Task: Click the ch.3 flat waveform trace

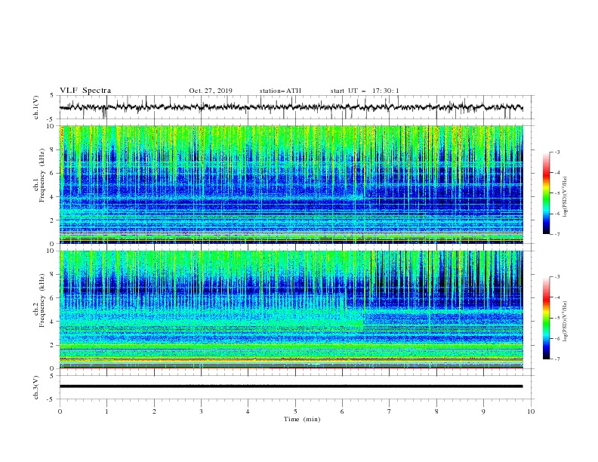Action: click(291, 387)
